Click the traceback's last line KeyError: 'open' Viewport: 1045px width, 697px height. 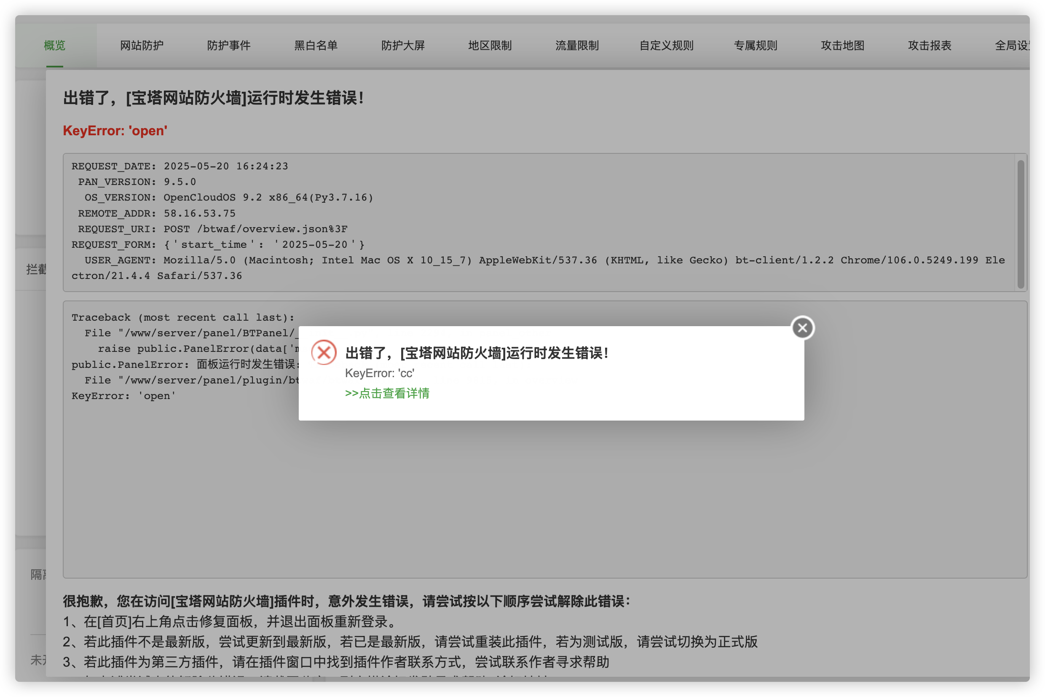pyautogui.click(x=123, y=396)
